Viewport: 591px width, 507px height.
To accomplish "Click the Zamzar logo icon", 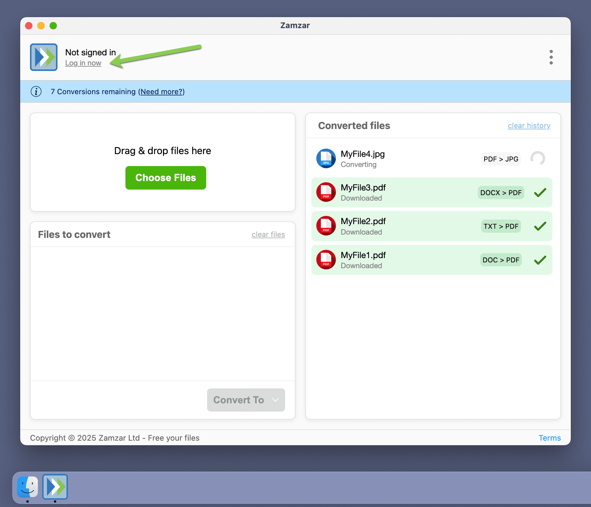I will [43, 57].
